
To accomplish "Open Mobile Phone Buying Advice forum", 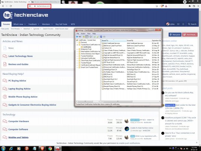I will (23, 97).
